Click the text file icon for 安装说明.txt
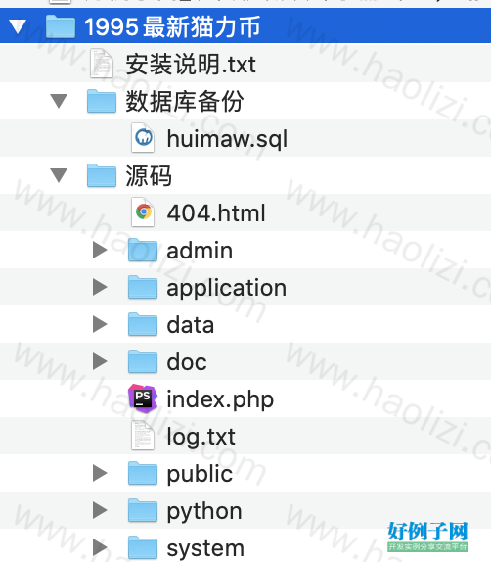Viewport: 491px width, 562px height. [102, 64]
